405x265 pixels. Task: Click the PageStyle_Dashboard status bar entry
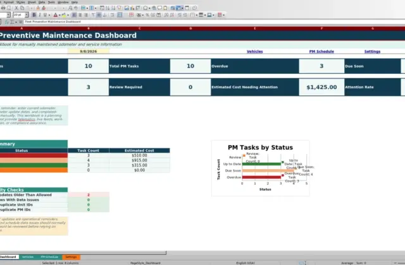[x=146, y=263]
